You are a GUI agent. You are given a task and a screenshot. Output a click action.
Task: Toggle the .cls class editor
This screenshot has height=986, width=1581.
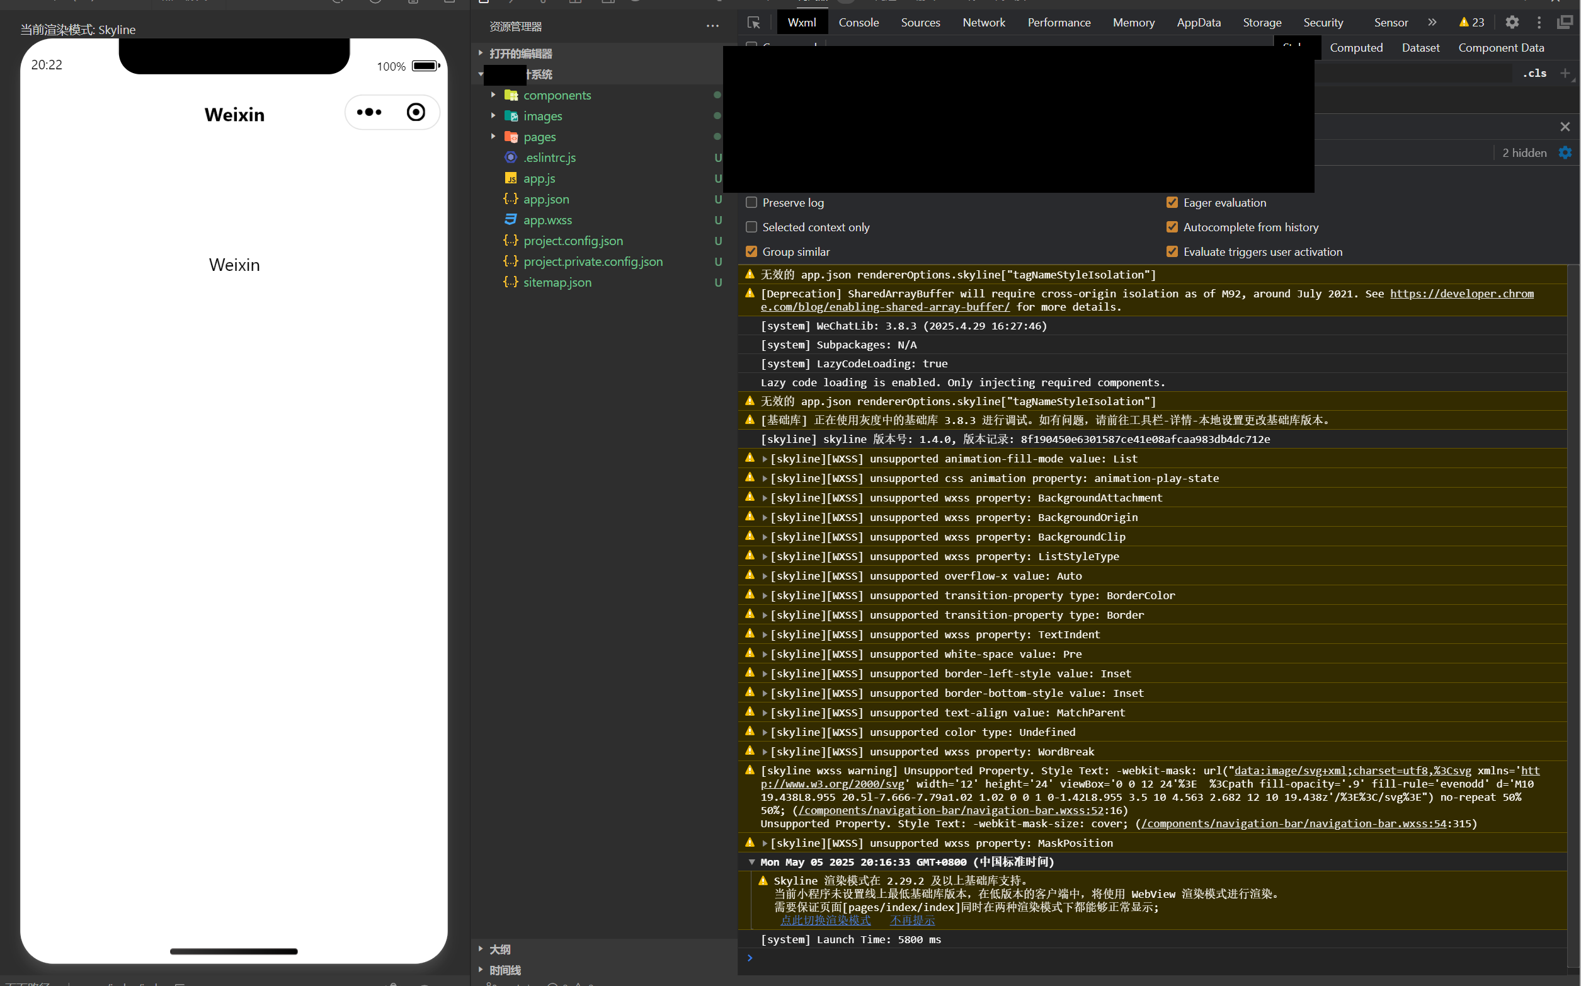[x=1534, y=73]
